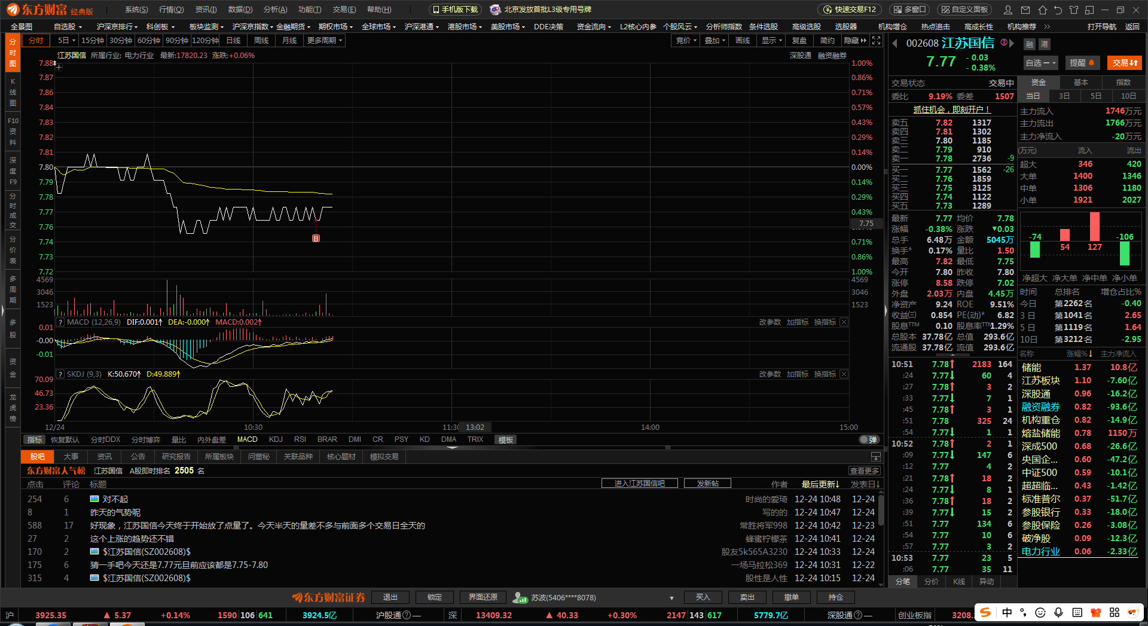Click the undo back-arrow icon in title bar
This screenshot has width=1148, height=626.
point(1058,10)
